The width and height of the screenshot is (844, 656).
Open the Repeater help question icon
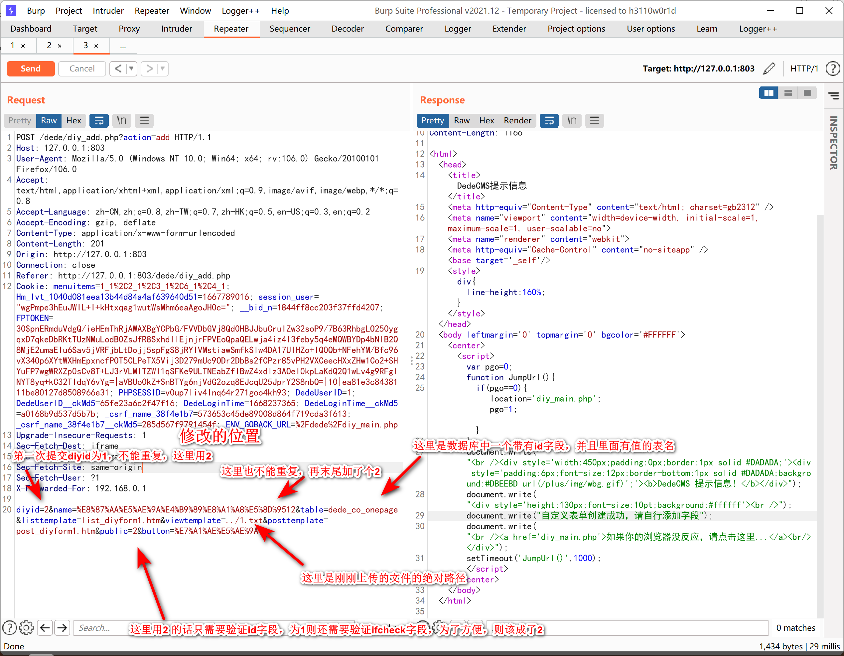point(832,69)
